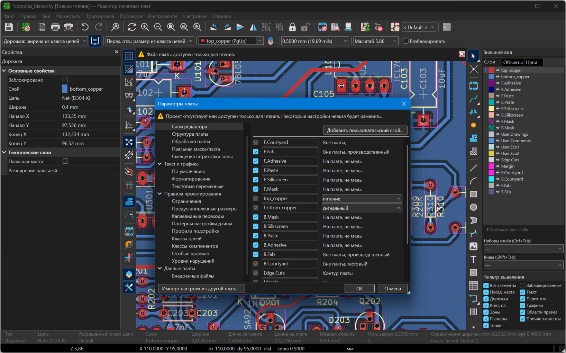Viewport: 566px width, 353px height.
Task: Open the top_copper layer type dropdown (питание)
Action: 362,199
